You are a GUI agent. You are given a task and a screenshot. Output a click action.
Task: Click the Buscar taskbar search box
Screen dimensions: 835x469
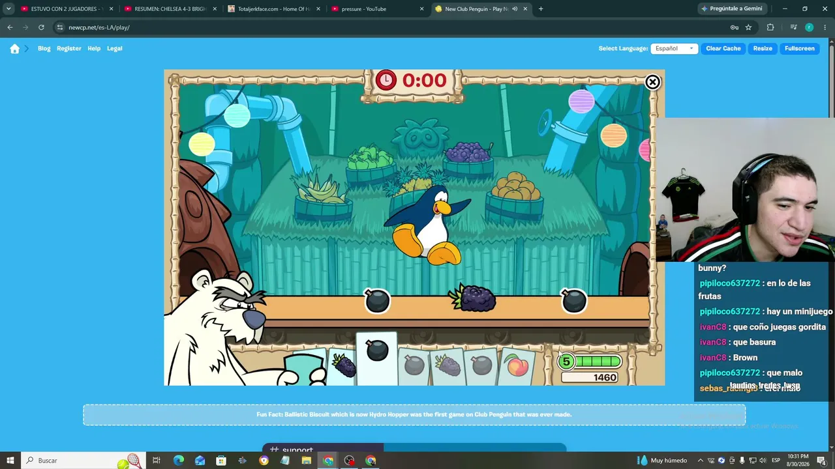point(85,461)
